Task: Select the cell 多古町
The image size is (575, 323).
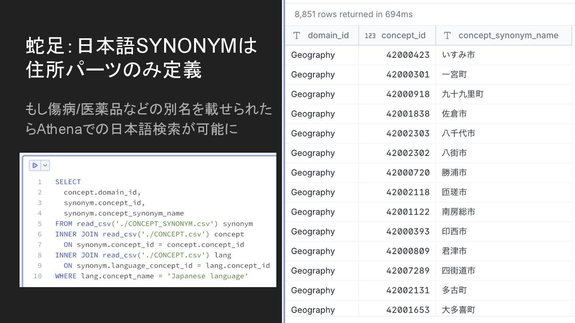Action: (x=504, y=290)
